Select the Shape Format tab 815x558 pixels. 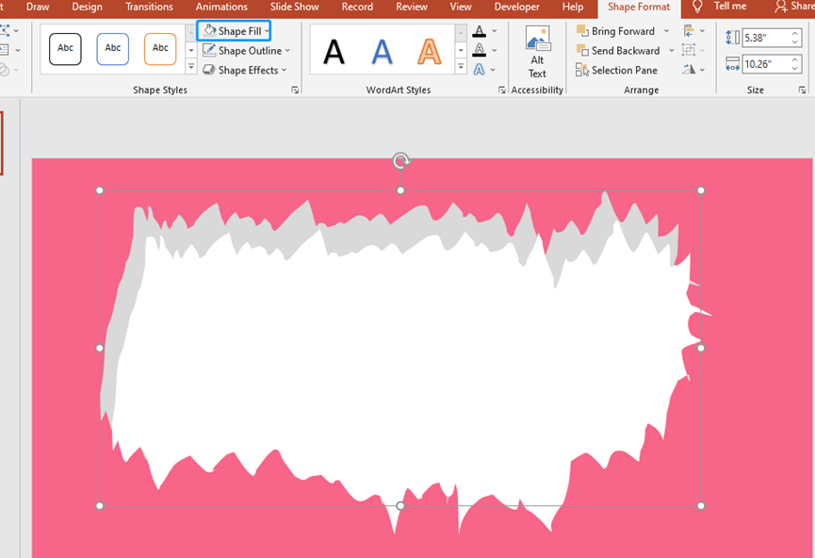(x=639, y=8)
